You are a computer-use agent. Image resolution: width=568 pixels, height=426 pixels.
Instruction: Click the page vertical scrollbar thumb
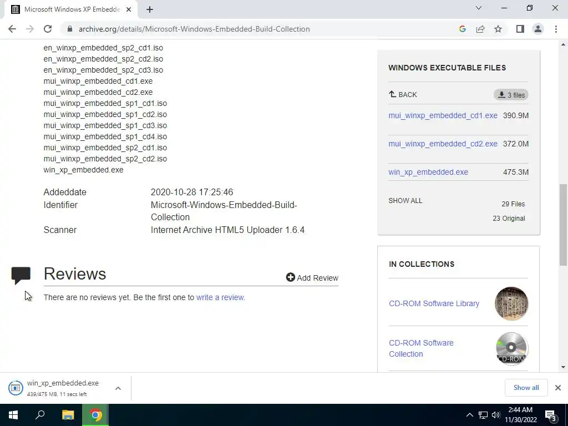tap(563, 225)
